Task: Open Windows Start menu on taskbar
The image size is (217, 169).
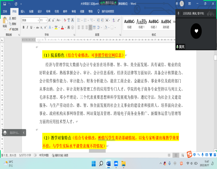Action: pos(93,163)
